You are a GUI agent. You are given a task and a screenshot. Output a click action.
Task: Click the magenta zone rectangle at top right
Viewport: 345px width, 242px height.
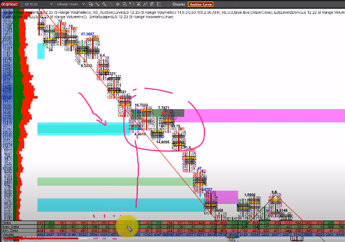tap(265, 115)
